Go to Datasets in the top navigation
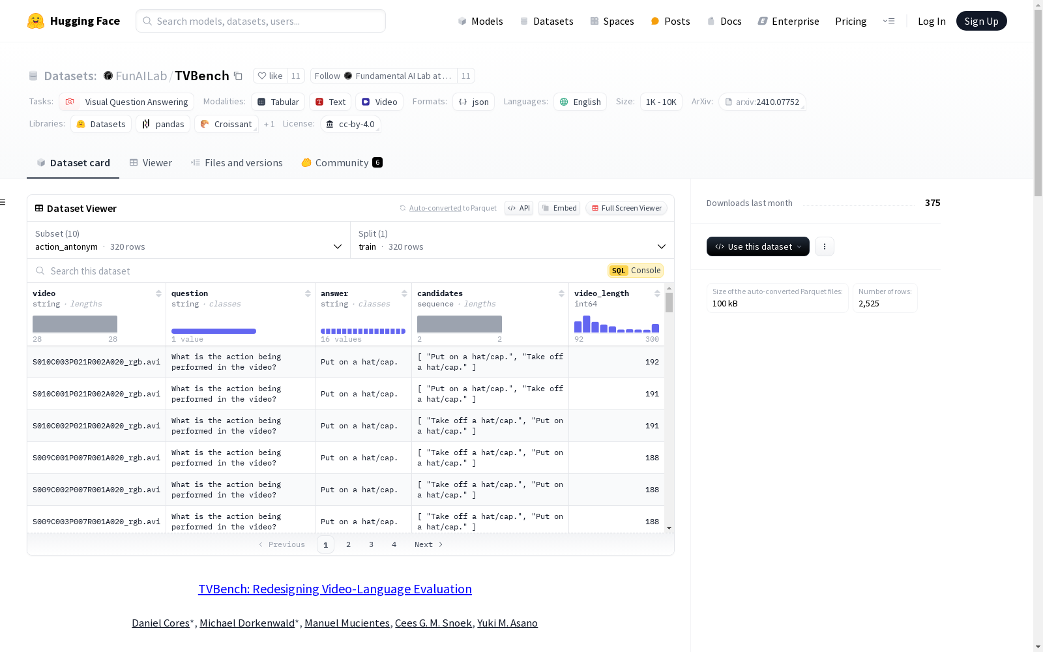 546,22
